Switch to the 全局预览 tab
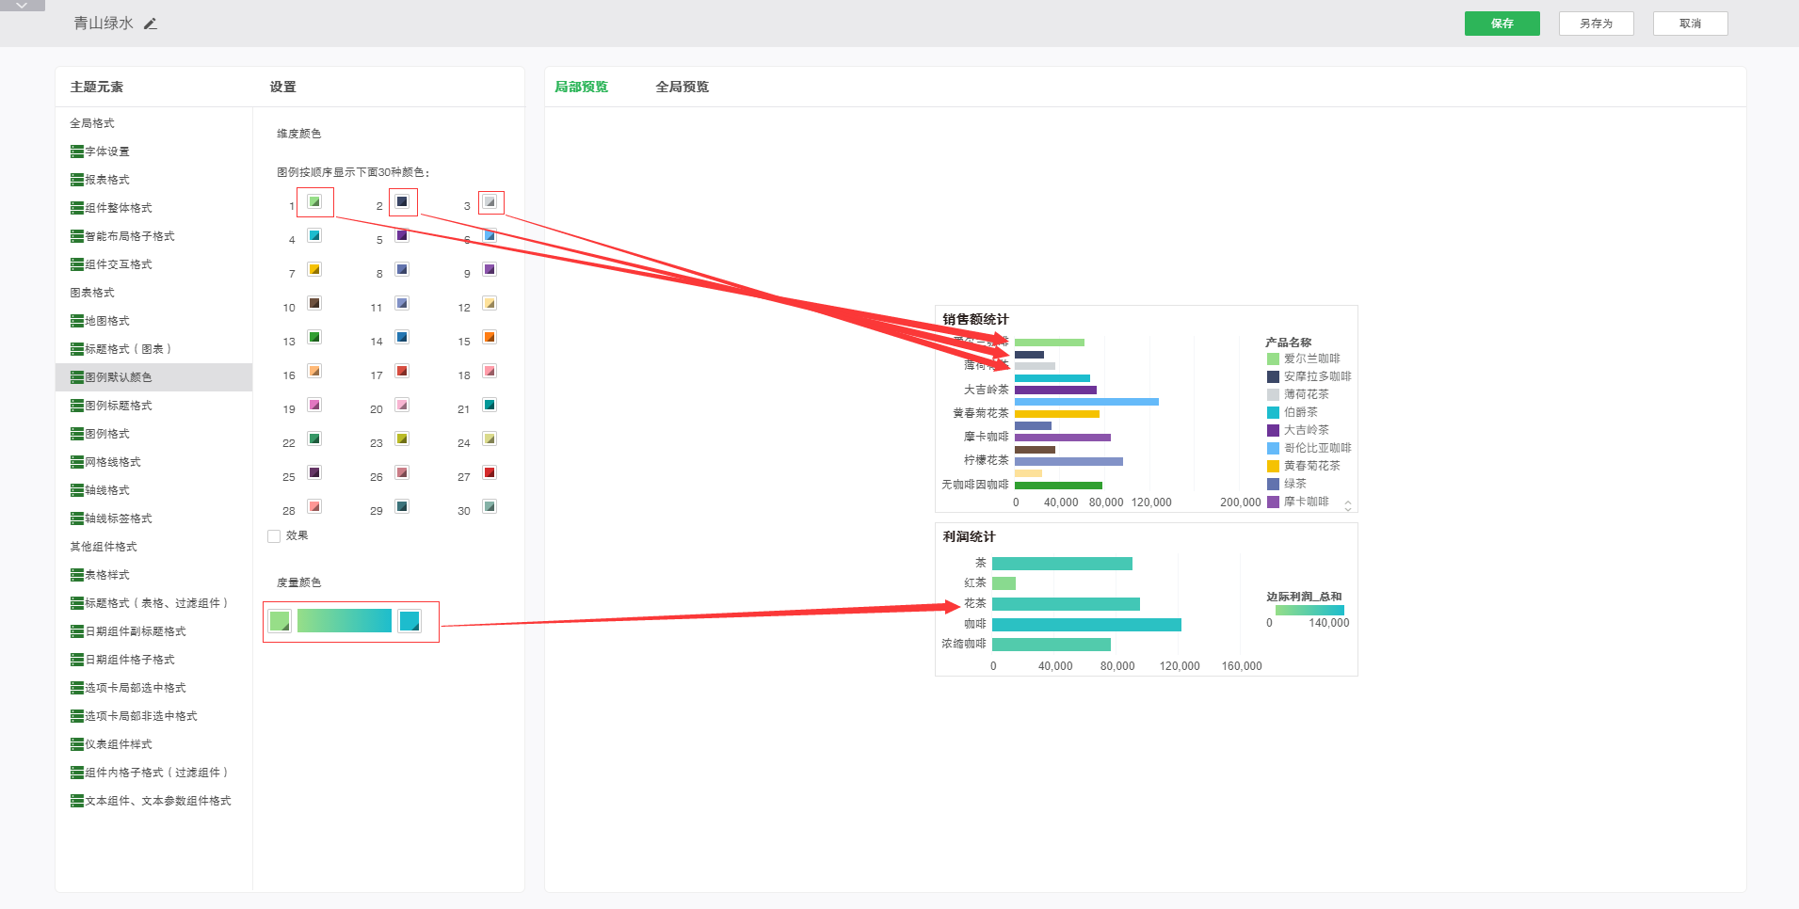This screenshot has width=1799, height=909. click(x=682, y=87)
